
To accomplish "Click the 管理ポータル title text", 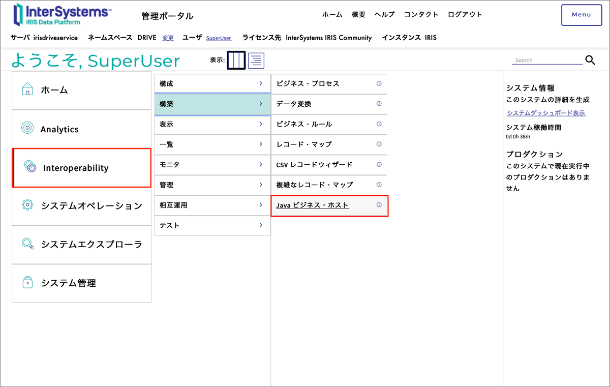I will pos(167,16).
